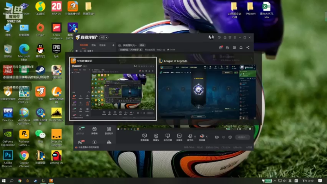327x184 pixels.
Task: Open Forza Horizon 4 desktop icon
Action: [56, 31]
